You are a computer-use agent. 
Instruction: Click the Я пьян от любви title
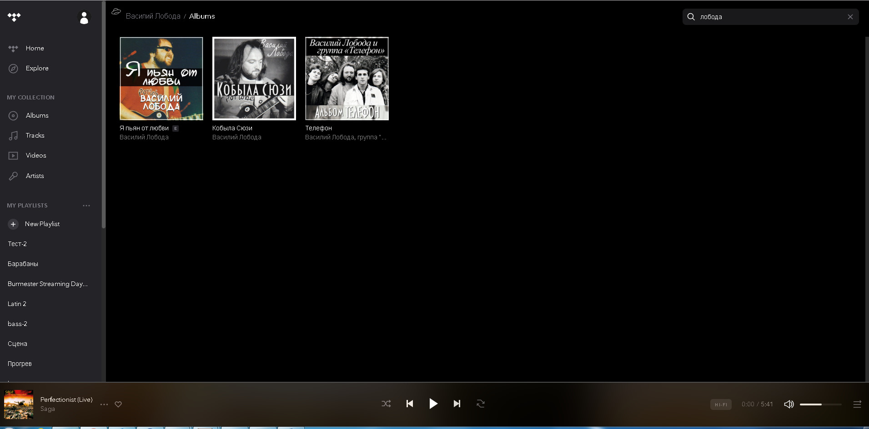(144, 128)
